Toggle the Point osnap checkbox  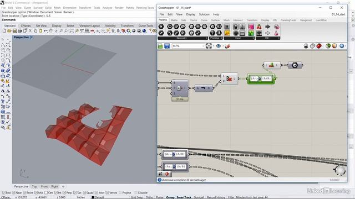click(24, 193)
